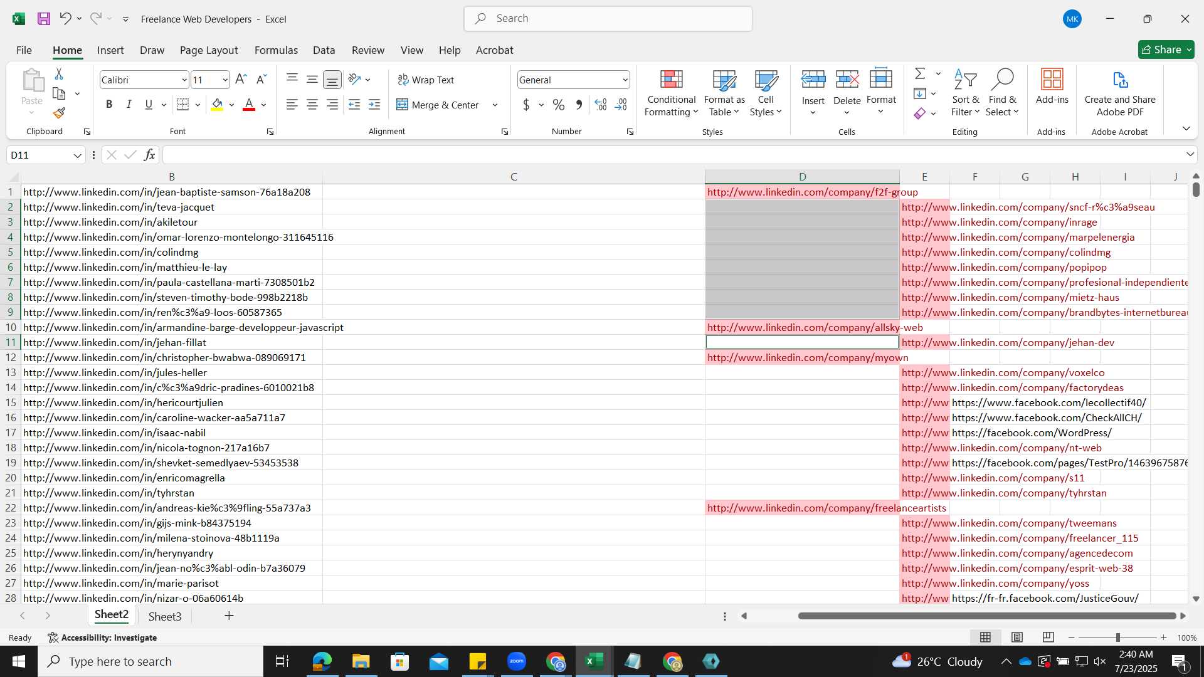Toggle Wrap Text
The height and width of the screenshot is (677, 1204).
tap(426, 80)
